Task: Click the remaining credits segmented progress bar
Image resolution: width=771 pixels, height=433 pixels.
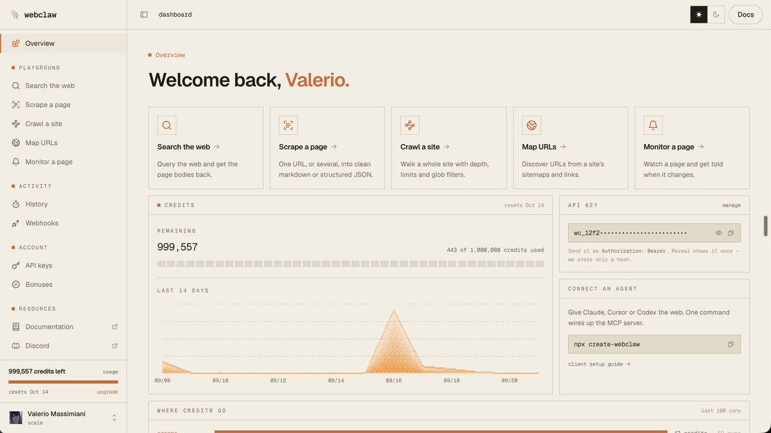Action: point(350,264)
